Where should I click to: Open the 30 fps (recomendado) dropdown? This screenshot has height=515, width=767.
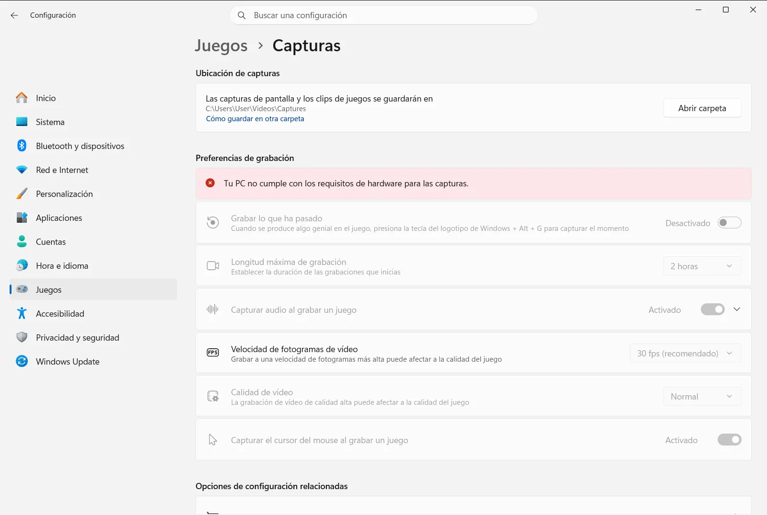tap(686, 353)
